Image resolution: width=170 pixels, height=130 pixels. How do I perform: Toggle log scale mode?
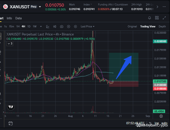click(157, 123)
